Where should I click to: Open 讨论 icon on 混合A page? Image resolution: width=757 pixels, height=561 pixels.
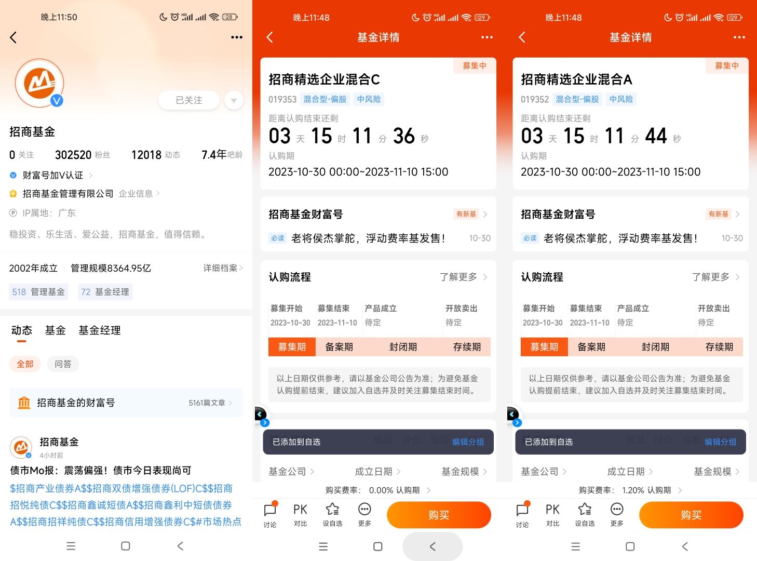click(522, 515)
